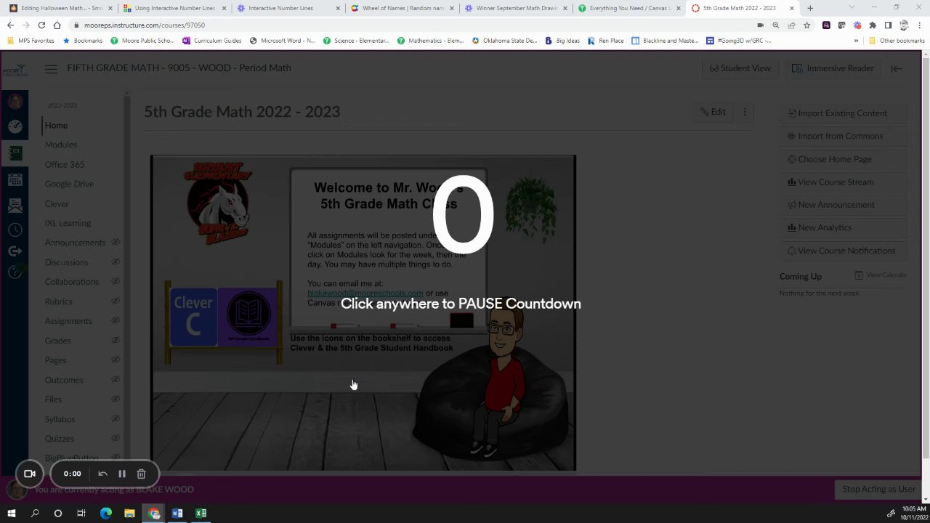Open IXL Learning in course navigation
Screen dimensions: 930x523
[68, 223]
